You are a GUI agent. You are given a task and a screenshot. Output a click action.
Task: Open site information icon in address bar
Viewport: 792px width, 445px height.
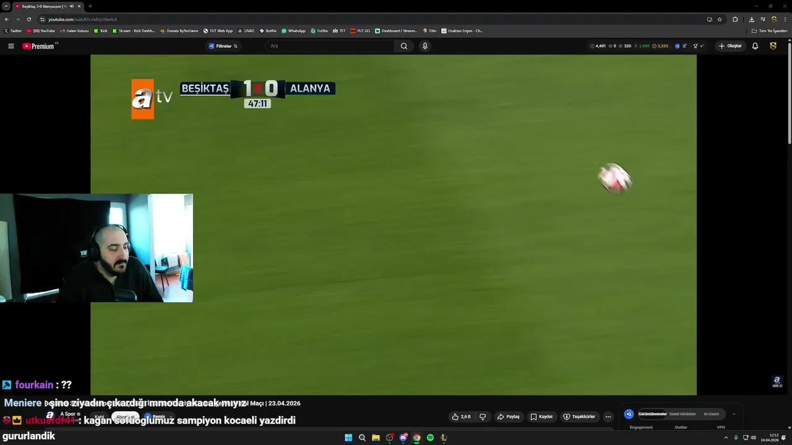(x=42, y=19)
